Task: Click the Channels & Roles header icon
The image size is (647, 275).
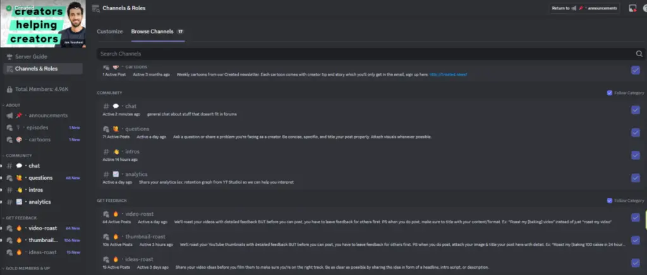Action: coord(95,8)
